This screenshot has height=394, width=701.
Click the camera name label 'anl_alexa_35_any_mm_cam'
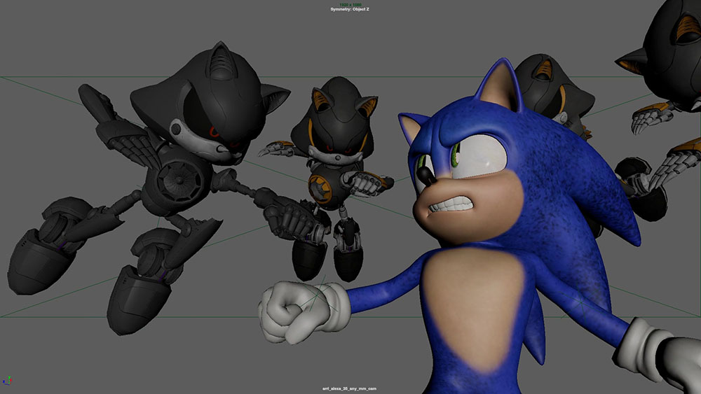click(350, 388)
